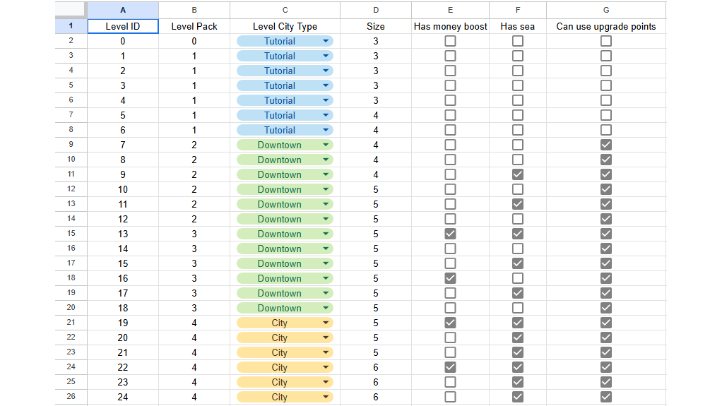This screenshot has height=406, width=722.
Task: Select Level ID cell with value 23
Action: coord(123,382)
